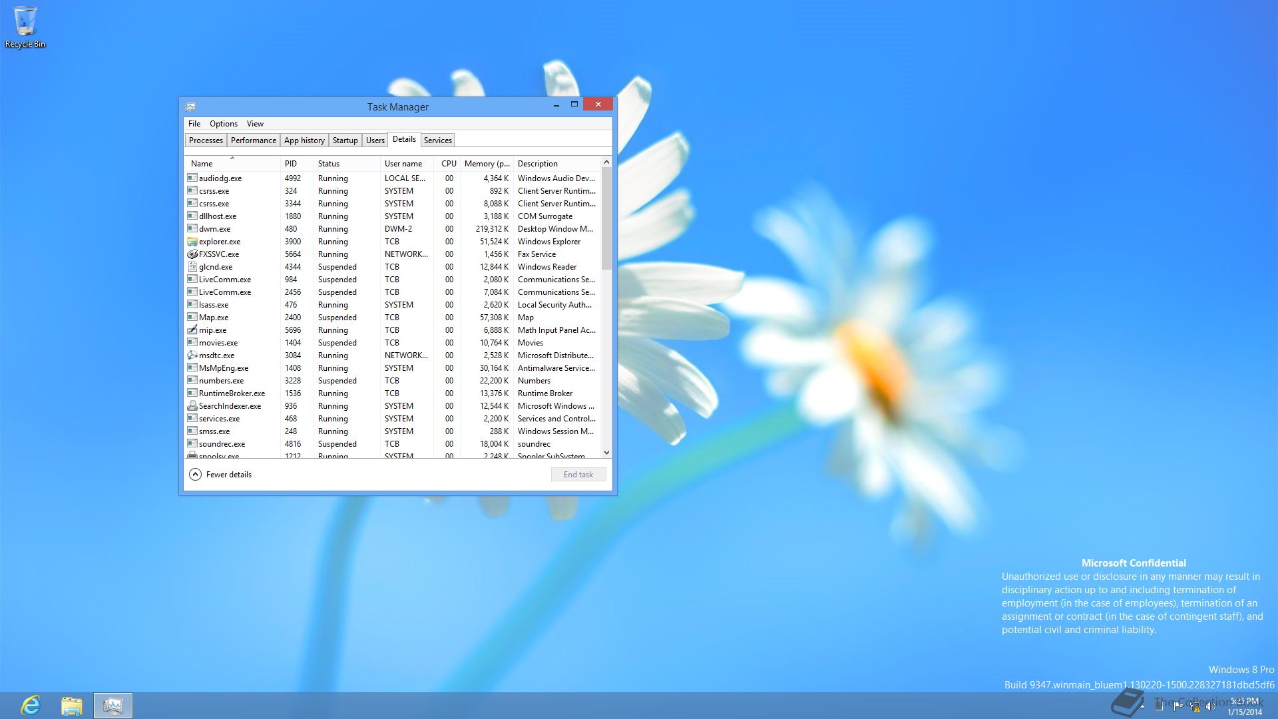Click the MsMpEng.exe process icon
Screen dimensions: 1278x719
point(192,367)
